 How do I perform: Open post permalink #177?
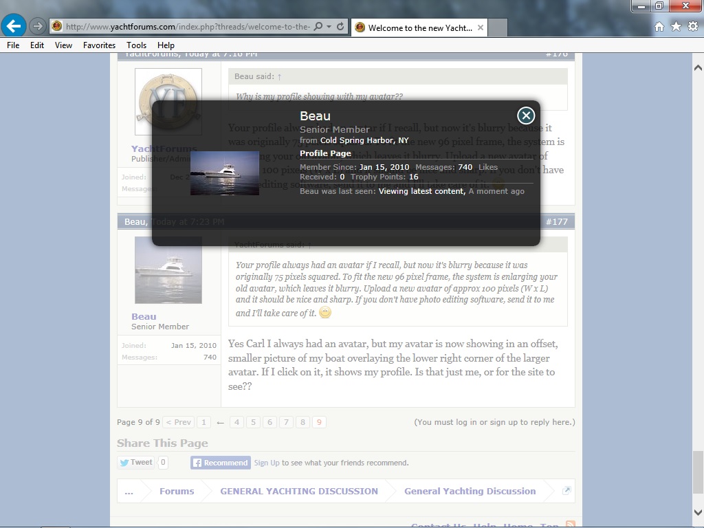[557, 222]
